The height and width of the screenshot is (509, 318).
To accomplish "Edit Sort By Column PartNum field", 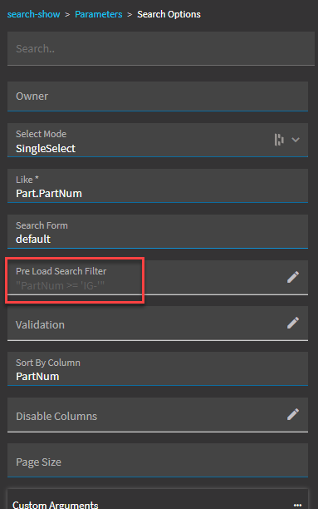I will coord(158,369).
